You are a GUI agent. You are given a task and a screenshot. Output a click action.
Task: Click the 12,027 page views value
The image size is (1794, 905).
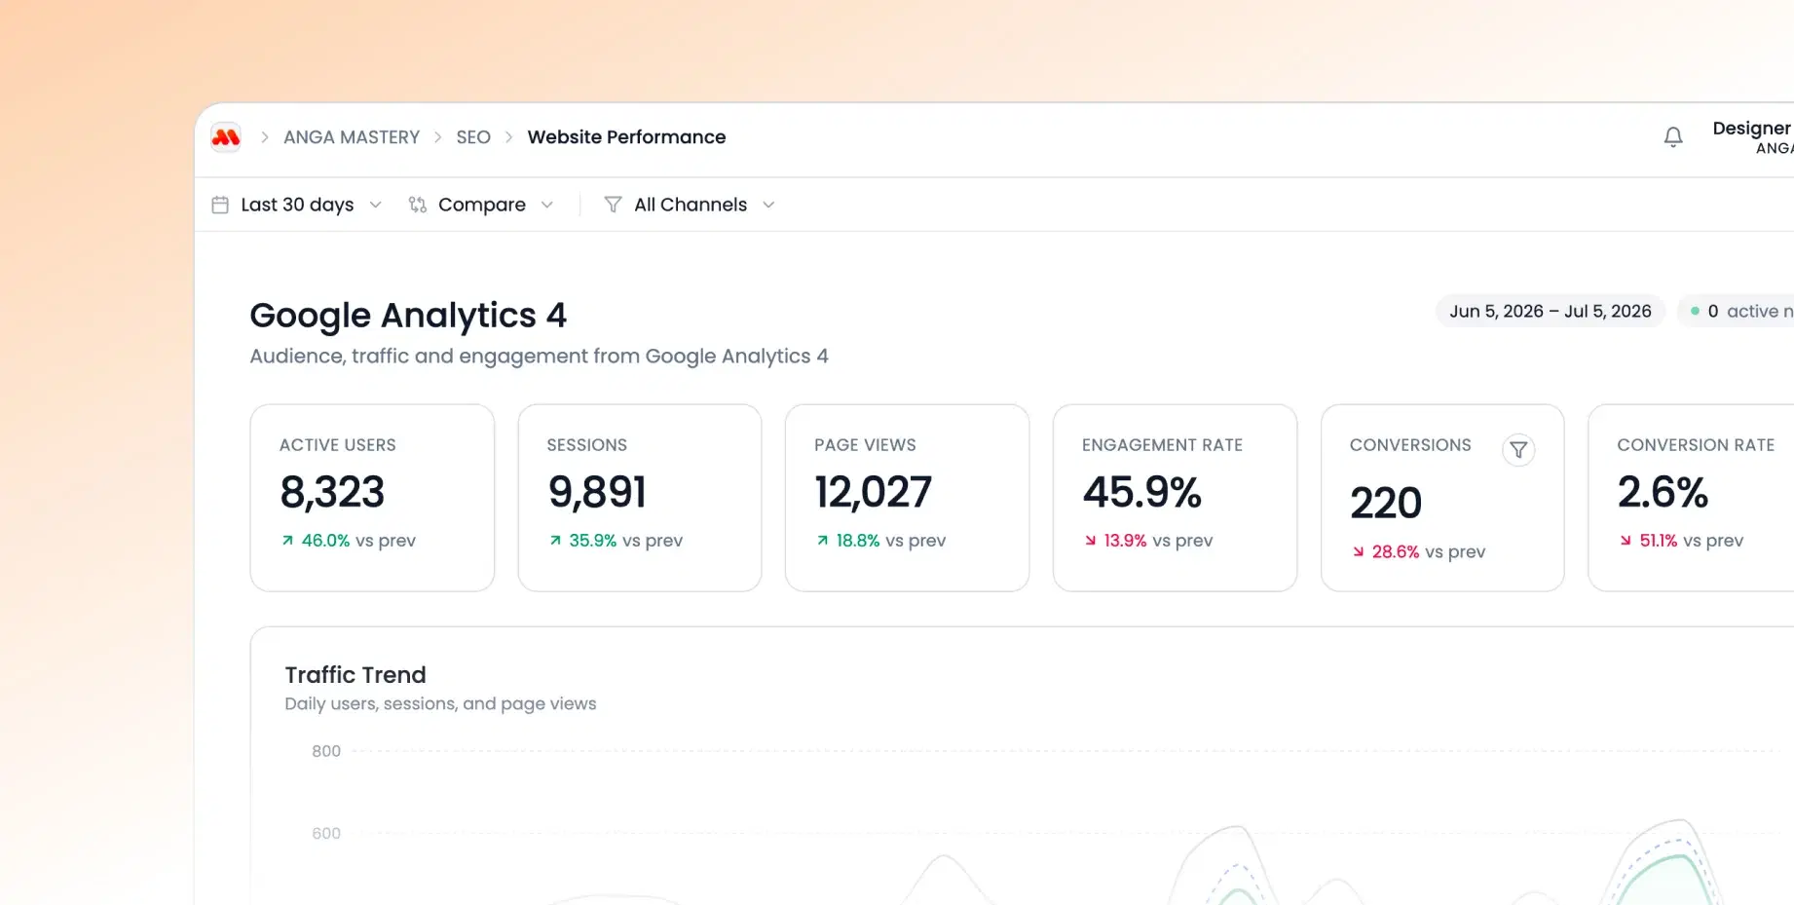[x=873, y=492]
